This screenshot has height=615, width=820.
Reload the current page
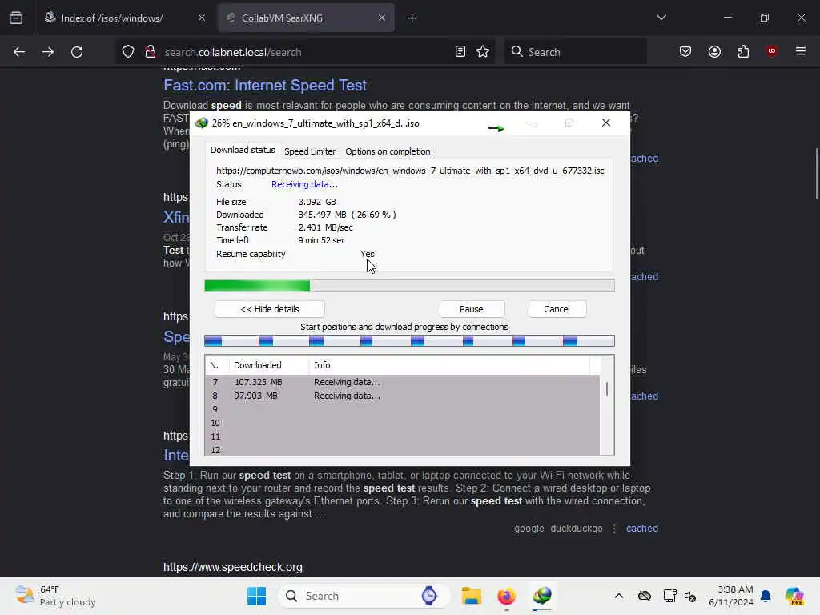point(77,52)
